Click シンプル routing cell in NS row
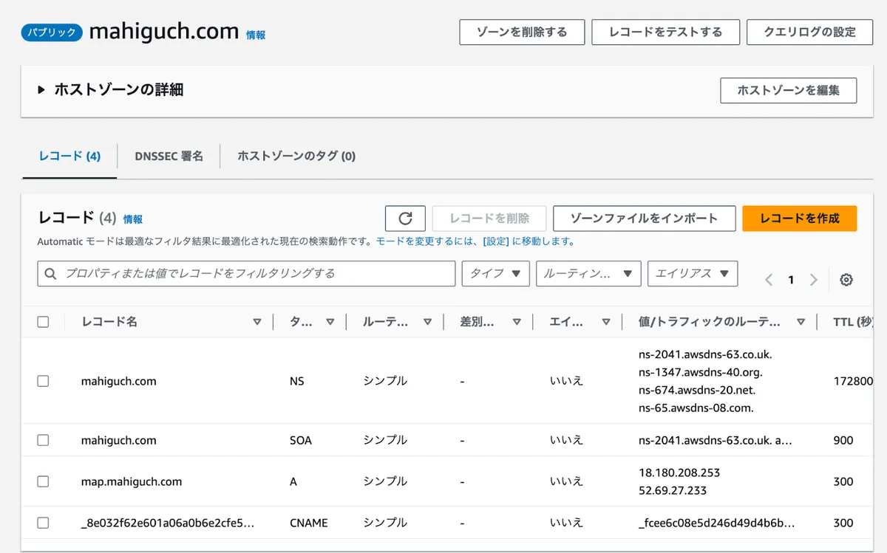 point(385,381)
